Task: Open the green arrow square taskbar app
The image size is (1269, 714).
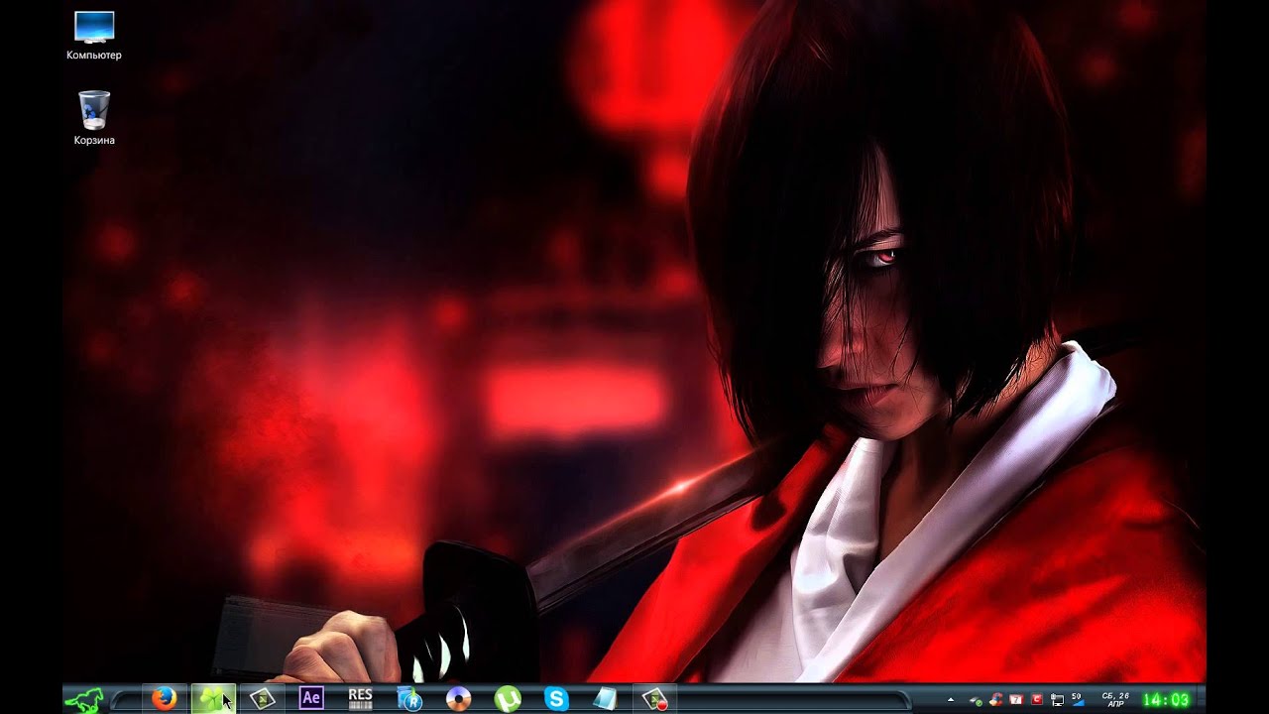Action: [262, 699]
